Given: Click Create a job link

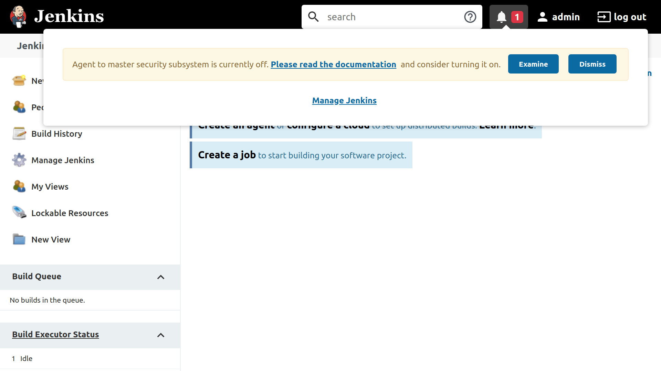Looking at the screenshot, I should pyautogui.click(x=227, y=155).
